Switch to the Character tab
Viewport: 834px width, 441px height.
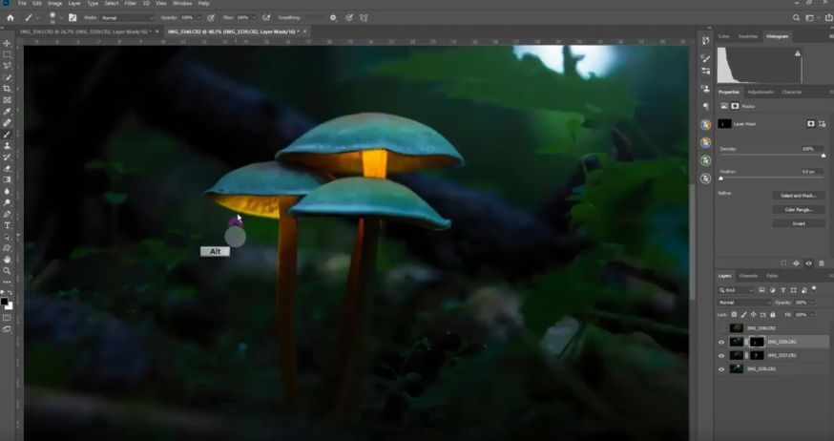coord(791,92)
